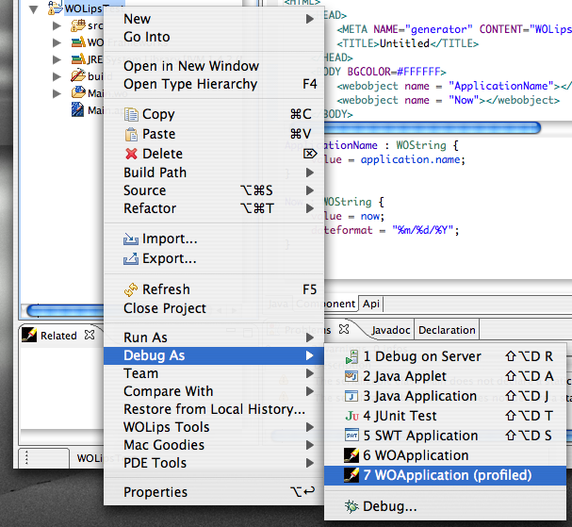
Task: Click the Related view icon
Action: 29,335
